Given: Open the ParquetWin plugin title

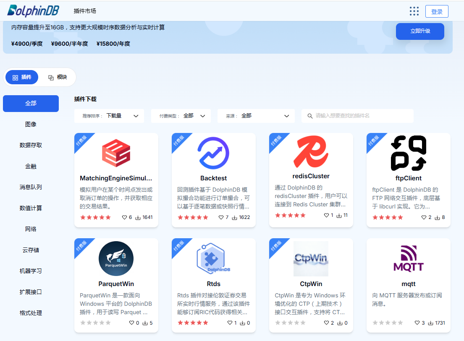Looking at the screenshot, I should 116,284.
